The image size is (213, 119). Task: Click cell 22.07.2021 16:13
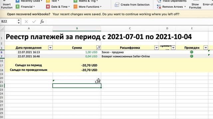[29, 52]
